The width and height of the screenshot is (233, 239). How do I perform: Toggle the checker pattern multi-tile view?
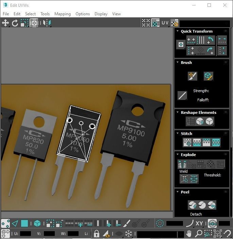[146, 23]
